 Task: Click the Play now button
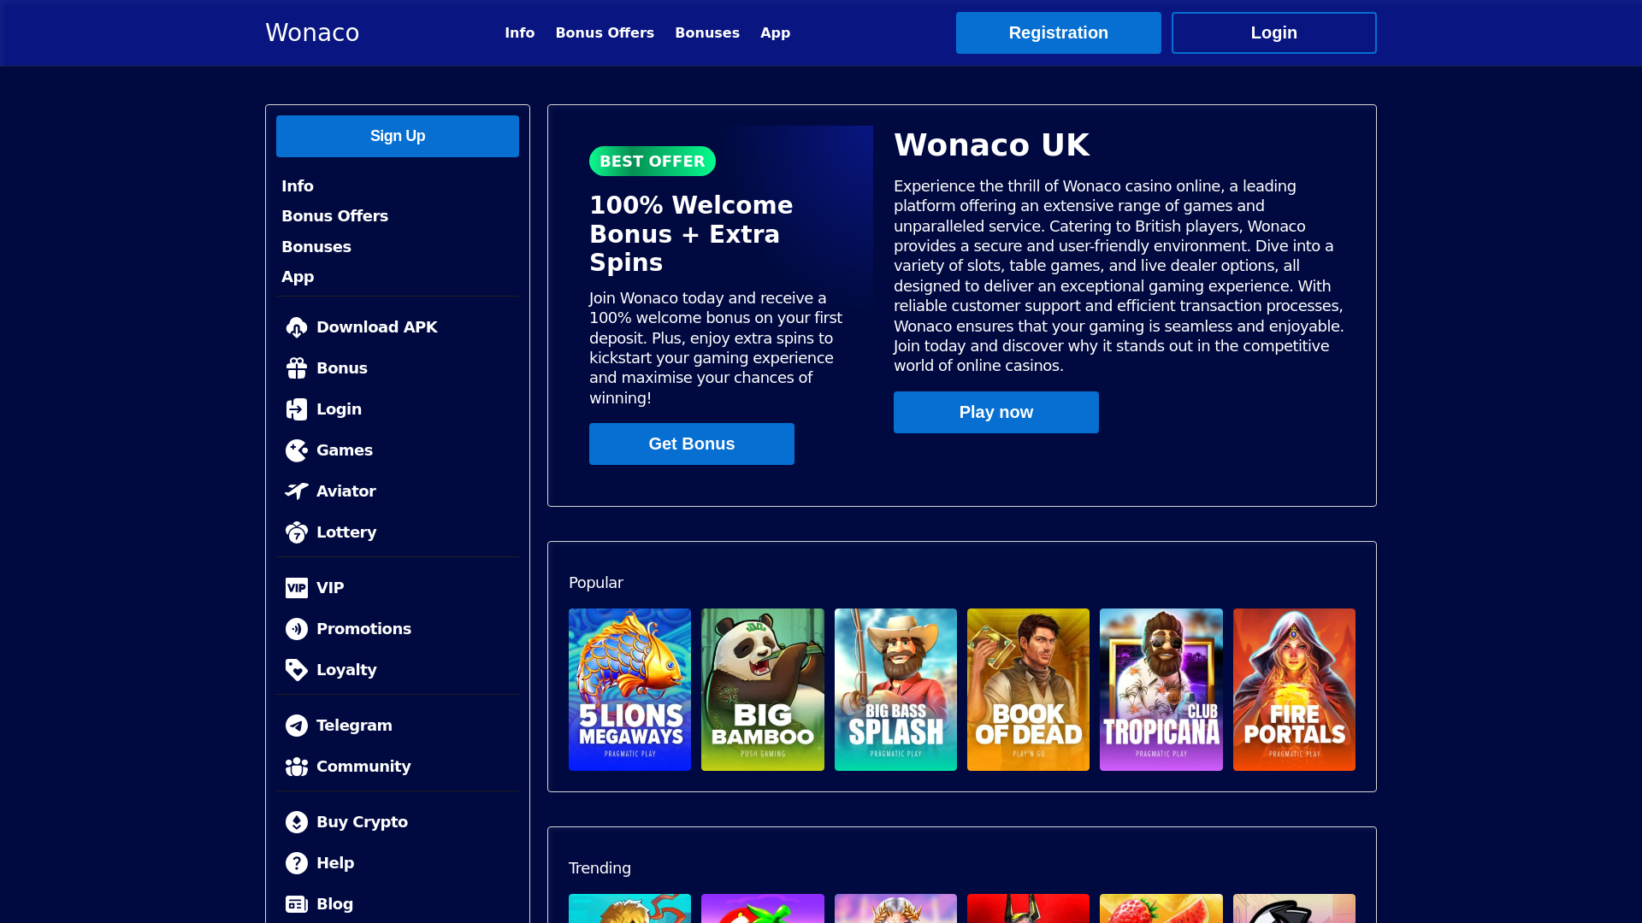click(996, 412)
